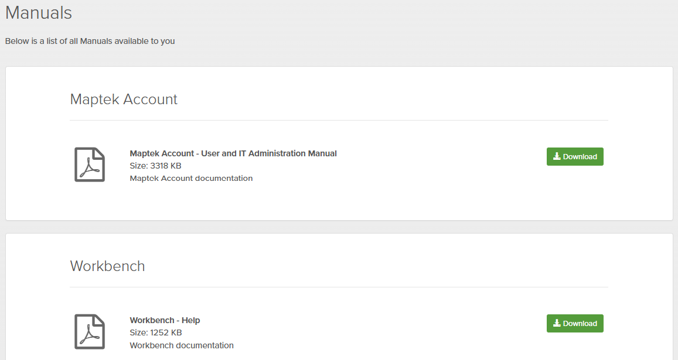Click the Maptek Account section heading
678x360 pixels.
(124, 100)
